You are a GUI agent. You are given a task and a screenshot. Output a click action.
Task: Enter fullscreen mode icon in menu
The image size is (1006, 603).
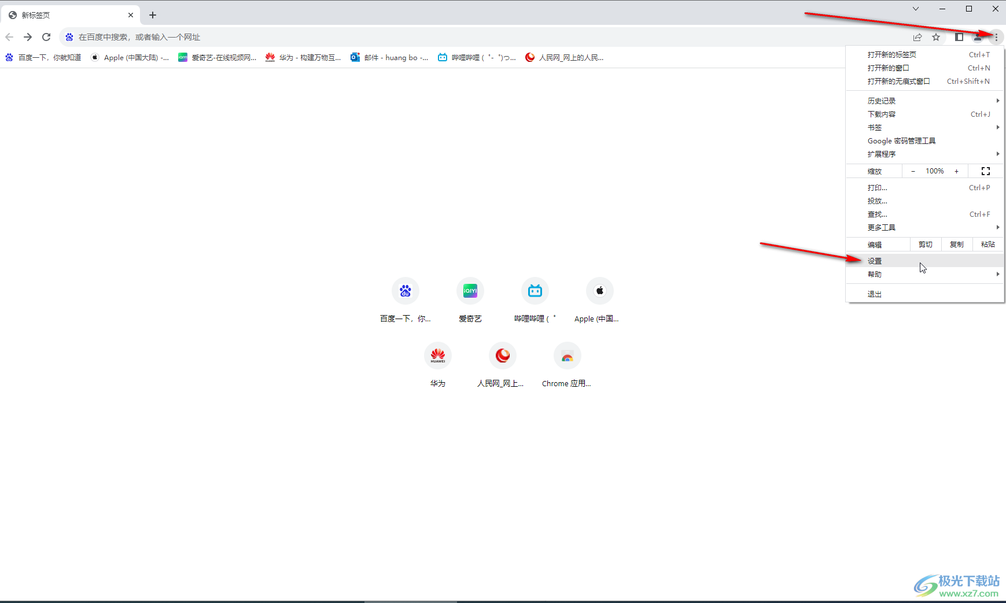click(x=986, y=171)
